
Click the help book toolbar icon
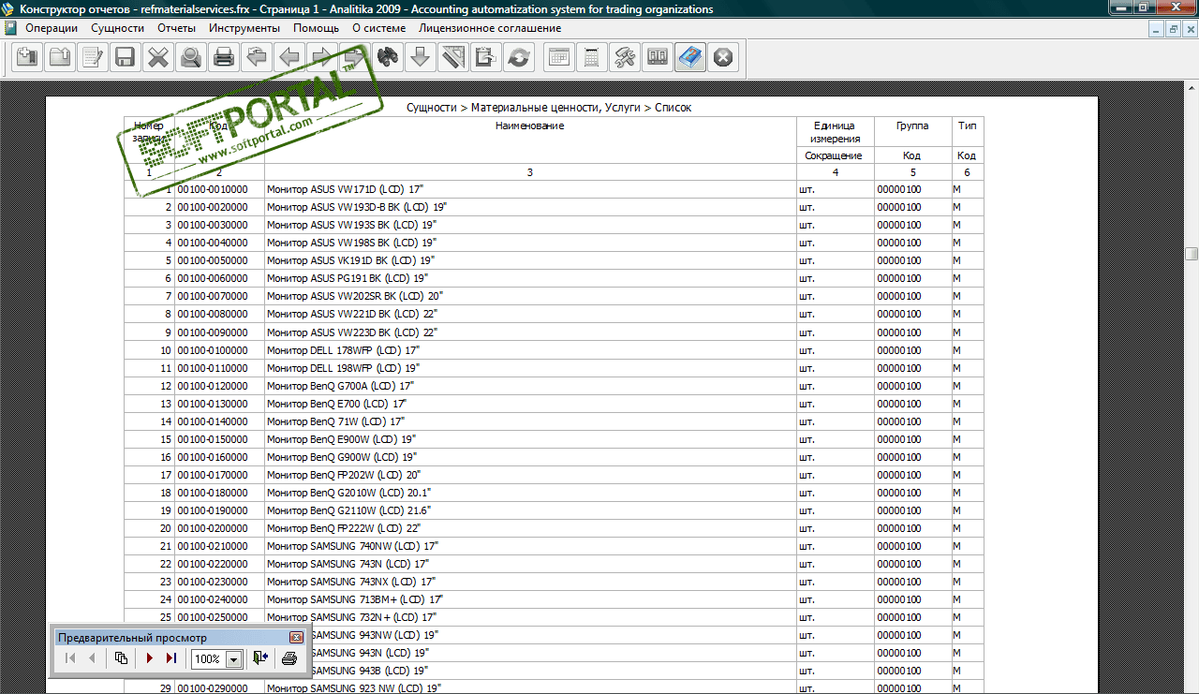tap(690, 58)
